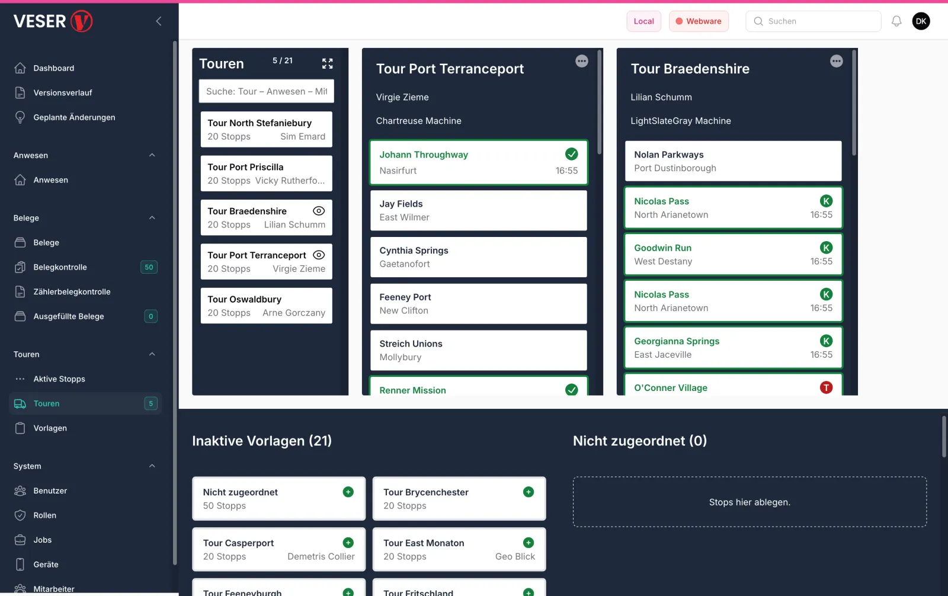948x596 pixels.
Task: Click the Suchen search field
Action: (x=813, y=21)
